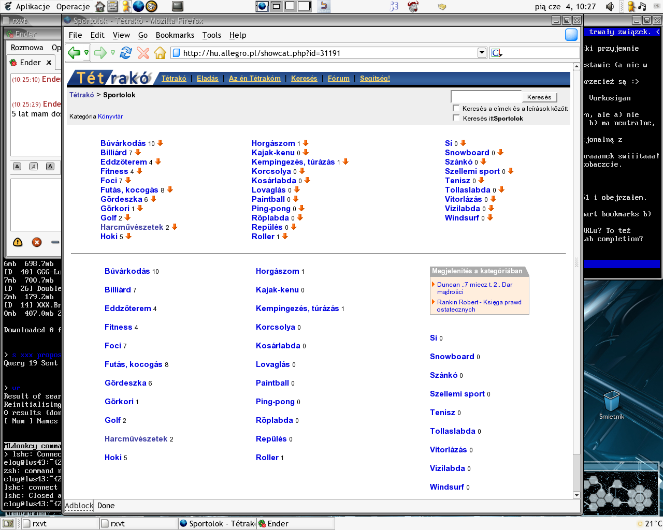
Task: Click the Firefox Back arrow button
Action: coord(74,52)
